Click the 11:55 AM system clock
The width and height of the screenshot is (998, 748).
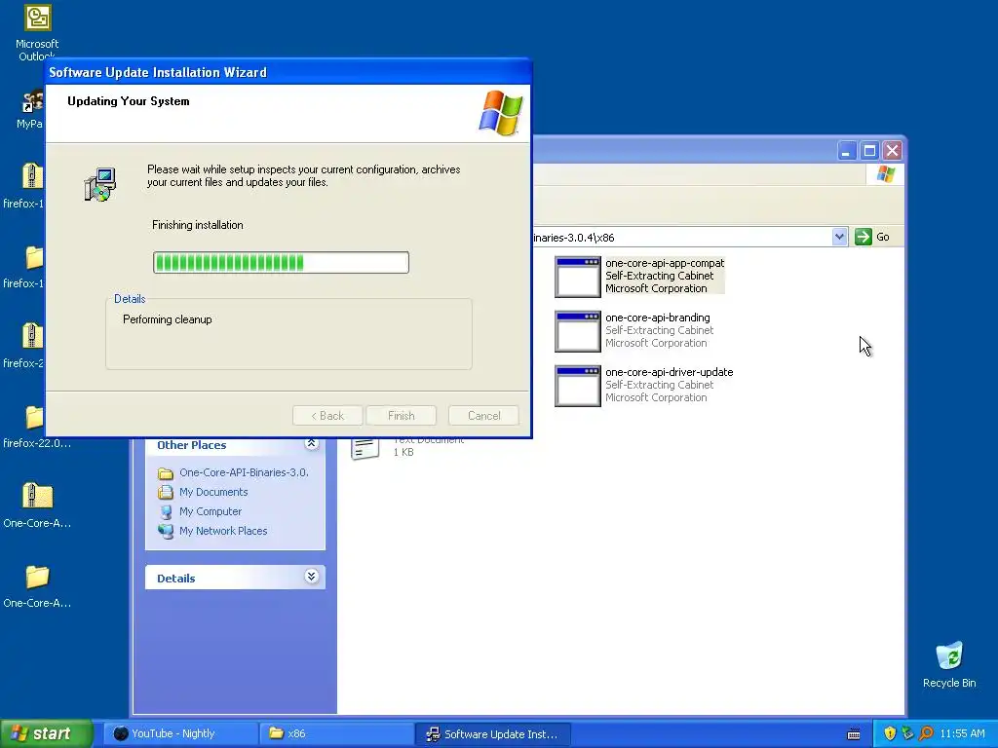(x=962, y=734)
